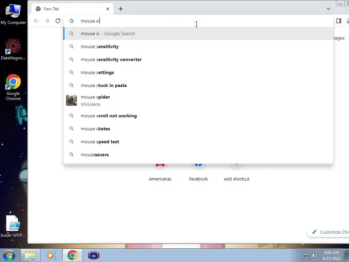Click search icon beside "mouse settings"
Image resolution: width=349 pixels, height=262 pixels.
pos(72,72)
